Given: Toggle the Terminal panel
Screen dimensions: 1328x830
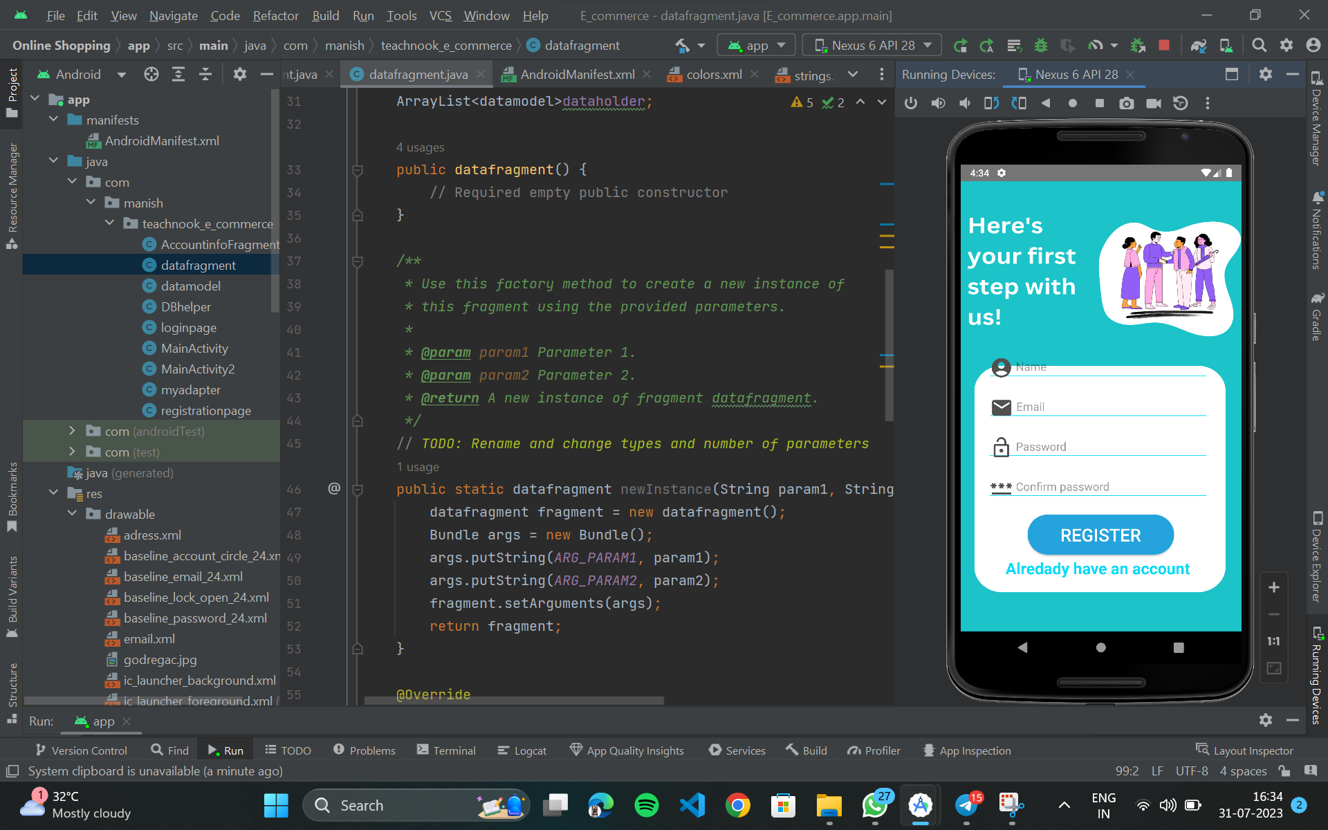Looking at the screenshot, I should tap(445, 750).
